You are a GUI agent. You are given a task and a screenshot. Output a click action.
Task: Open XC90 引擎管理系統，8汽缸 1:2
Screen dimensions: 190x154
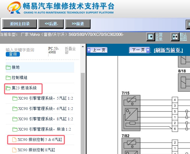[45, 119]
